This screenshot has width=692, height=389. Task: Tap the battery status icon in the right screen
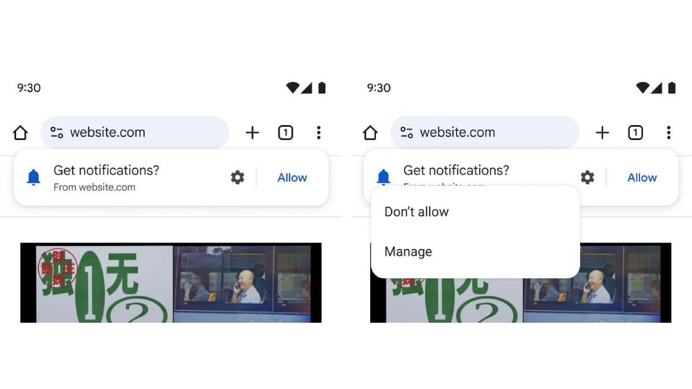pyautogui.click(x=672, y=88)
